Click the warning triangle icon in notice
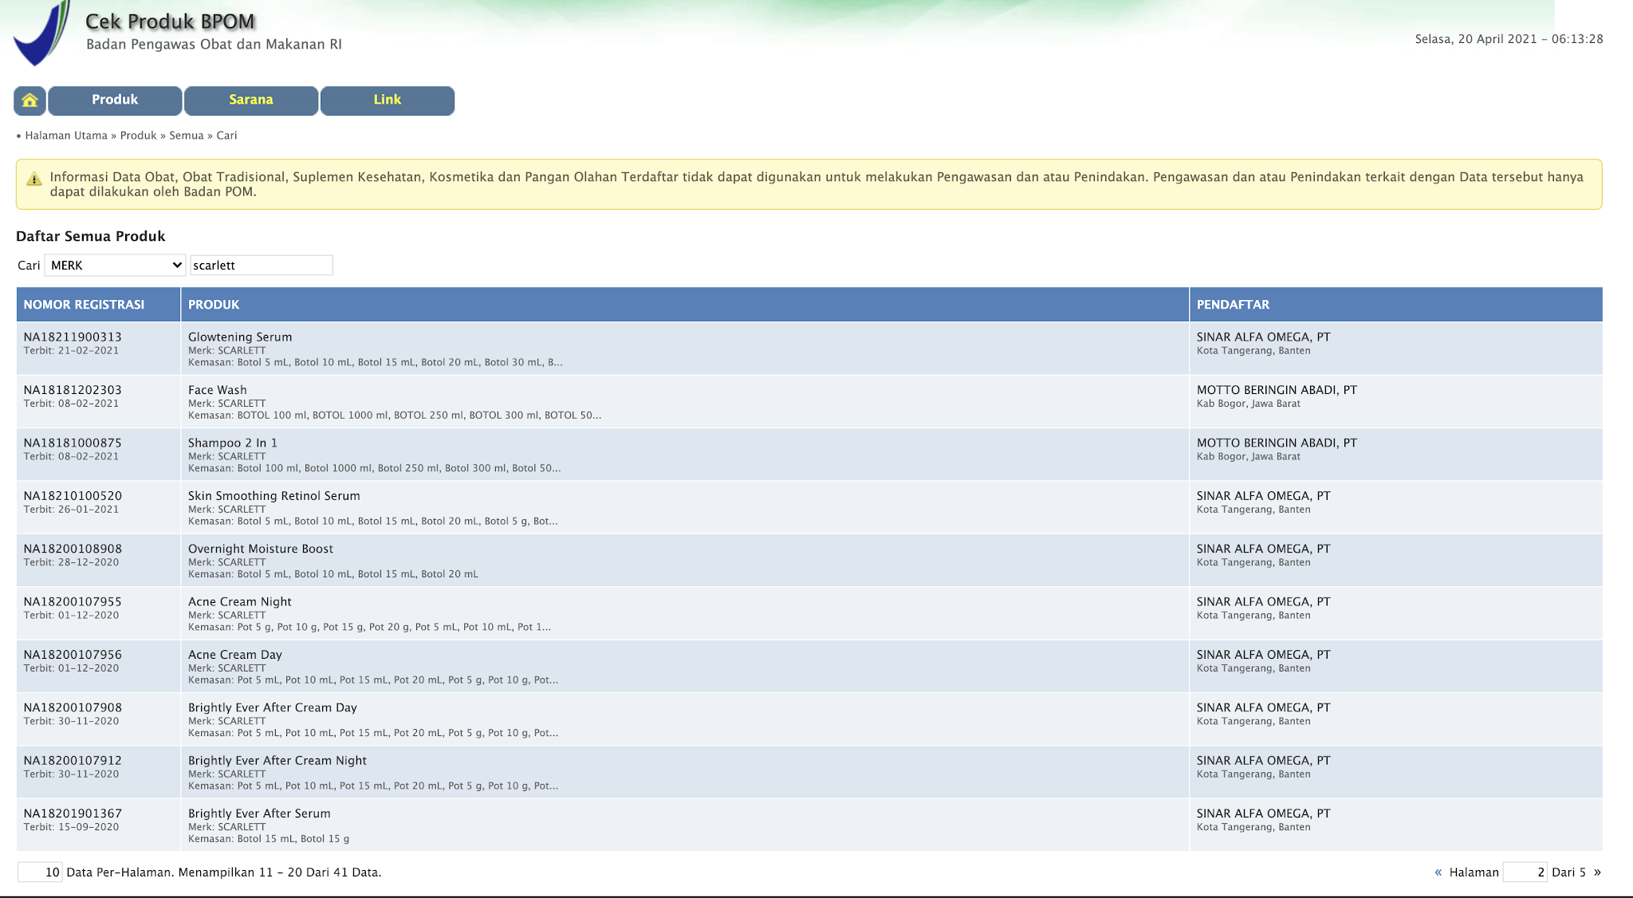This screenshot has height=898, width=1633. pyautogui.click(x=33, y=179)
